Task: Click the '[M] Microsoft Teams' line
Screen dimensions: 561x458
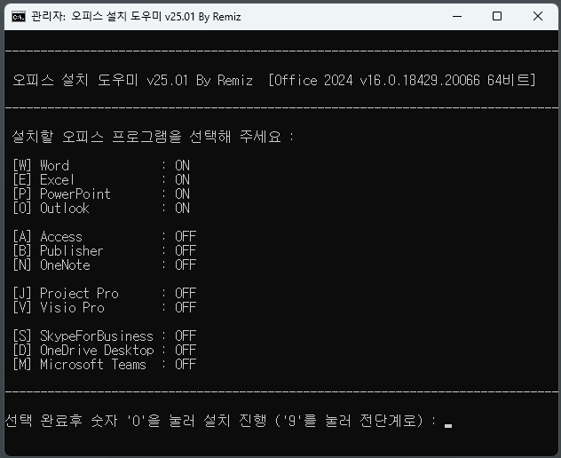Action: click(x=79, y=365)
